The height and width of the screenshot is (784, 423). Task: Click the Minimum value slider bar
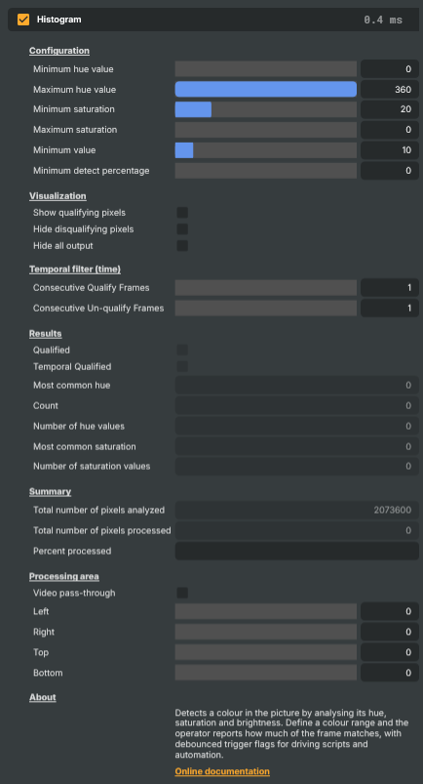266,150
